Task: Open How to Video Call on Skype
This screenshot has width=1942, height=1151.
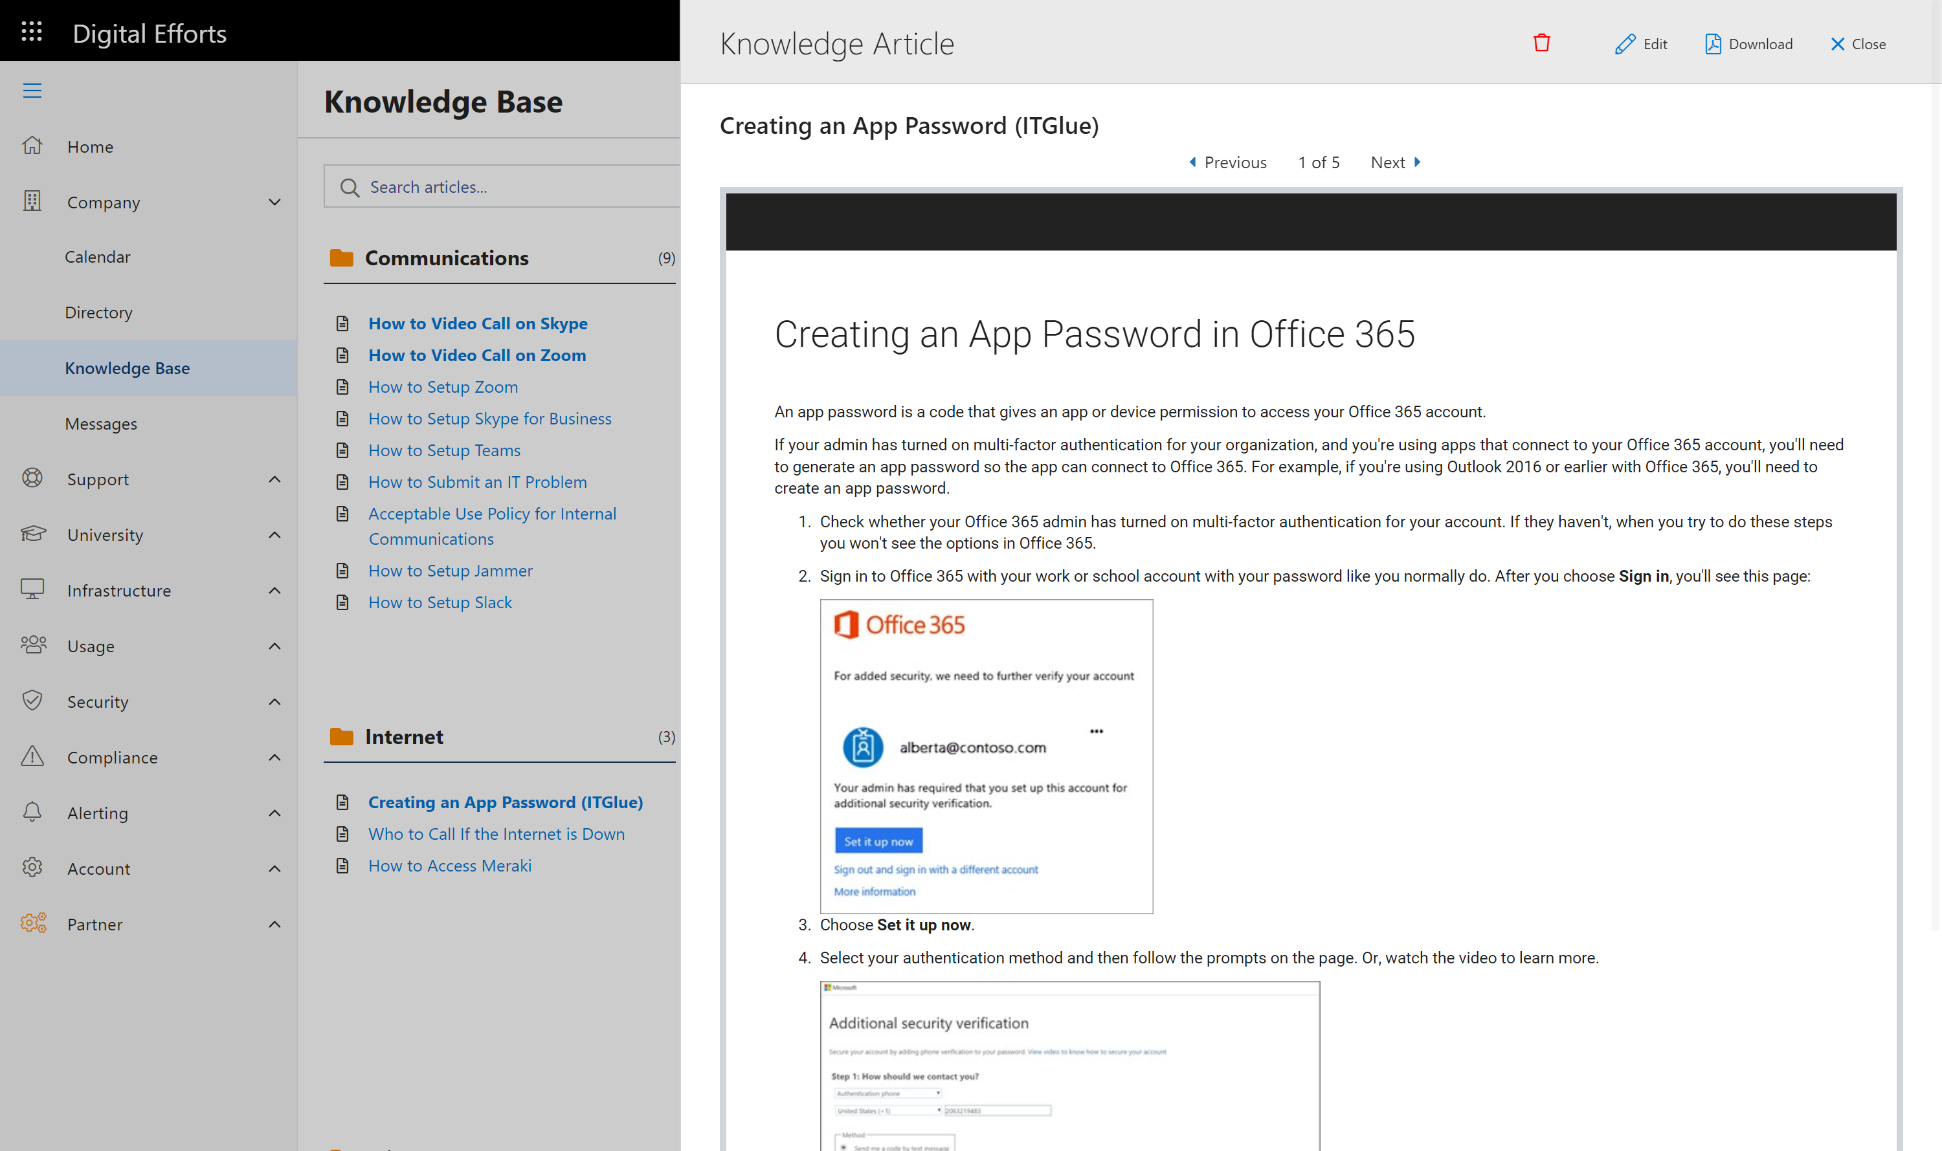Action: [477, 323]
